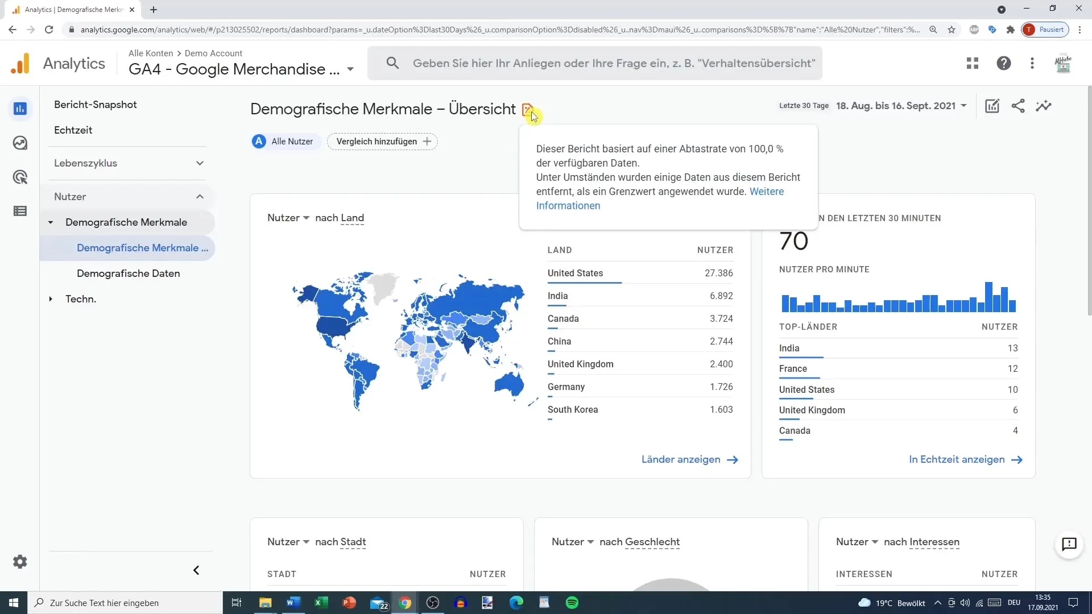Click Alle Konten breadcrumb
The height and width of the screenshot is (614, 1092).
(151, 53)
